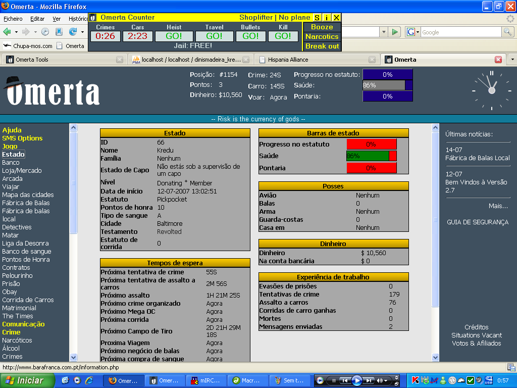This screenshot has height=388, width=517.
Task: Click the Reload page icon
Action: pyautogui.click(x=73, y=32)
